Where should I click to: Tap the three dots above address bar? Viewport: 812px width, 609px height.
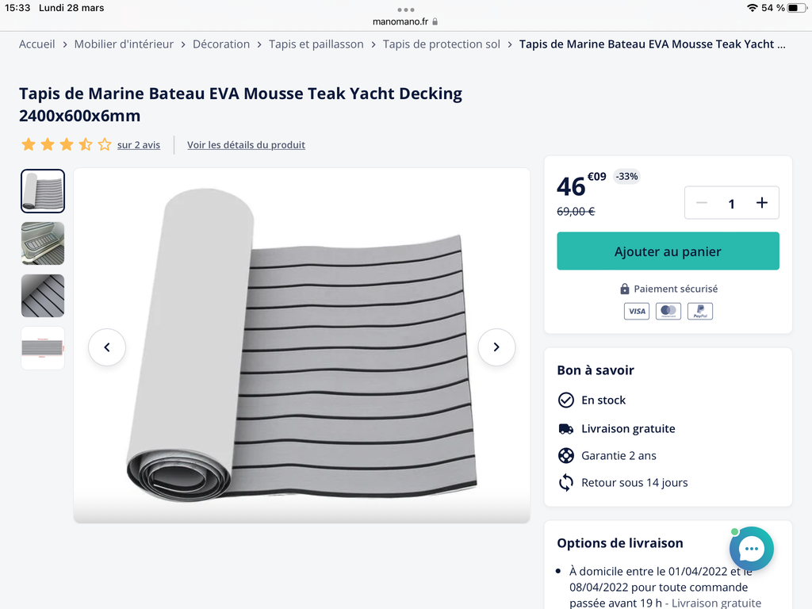click(405, 10)
